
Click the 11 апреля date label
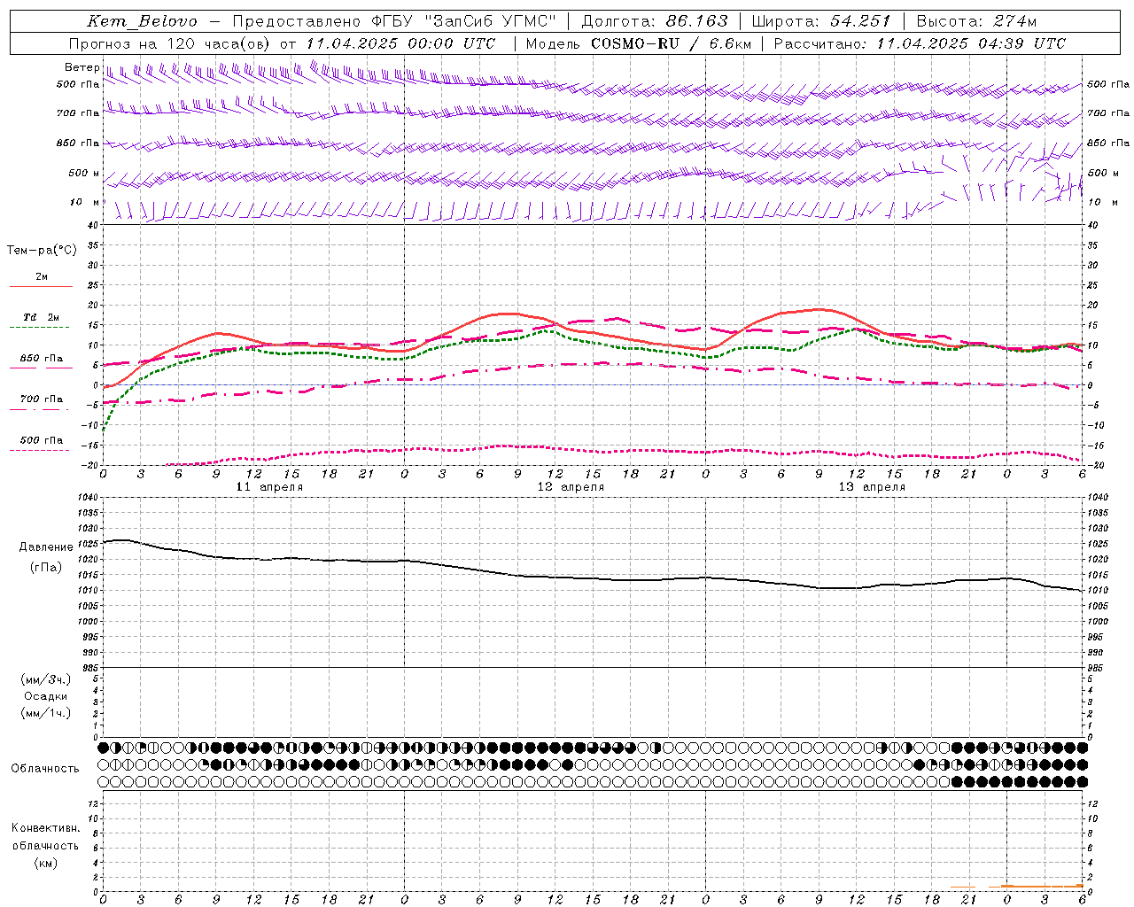click(269, 487)
